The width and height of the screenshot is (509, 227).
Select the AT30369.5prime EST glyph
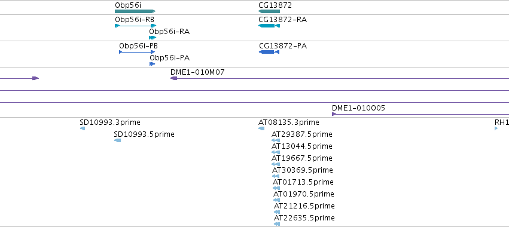(x=276, y=176)
